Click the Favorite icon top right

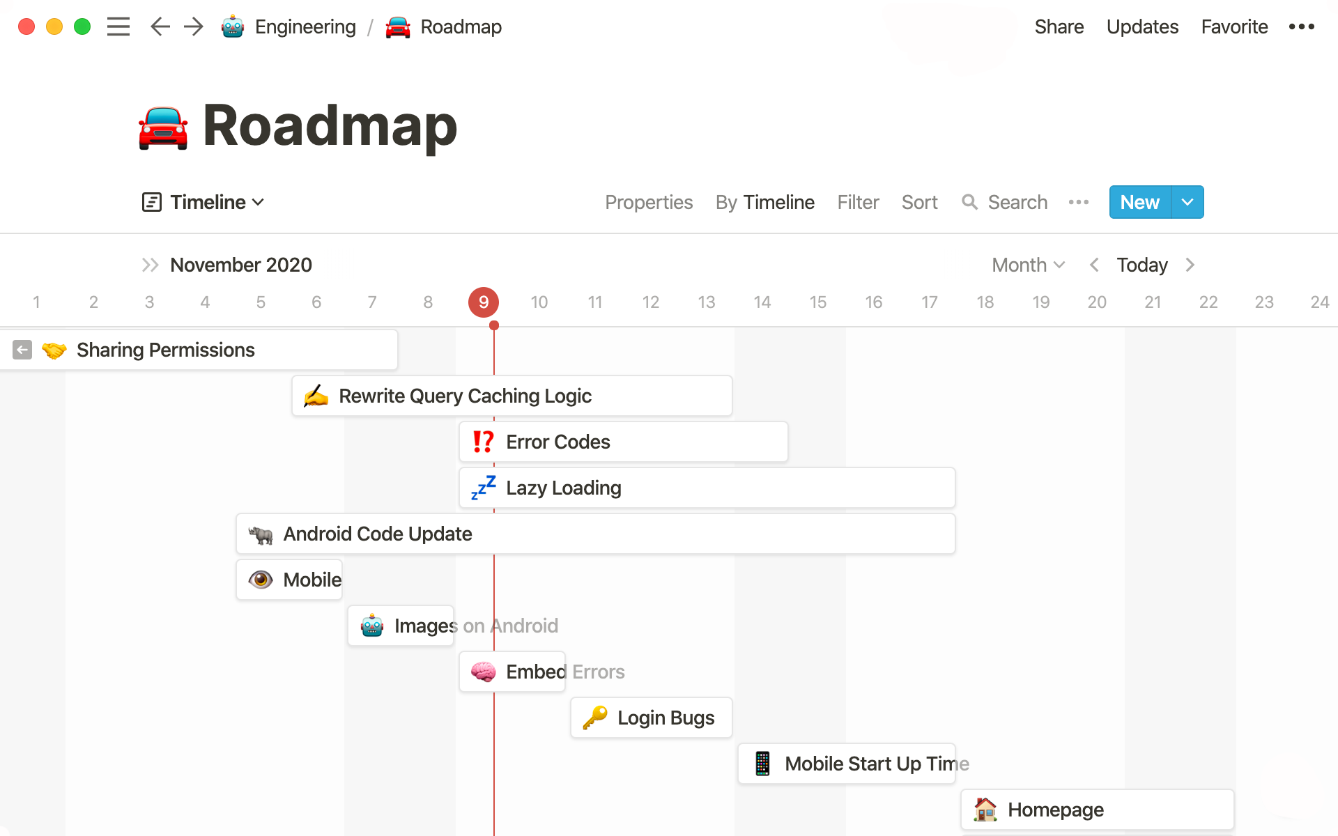[1233, 26]
